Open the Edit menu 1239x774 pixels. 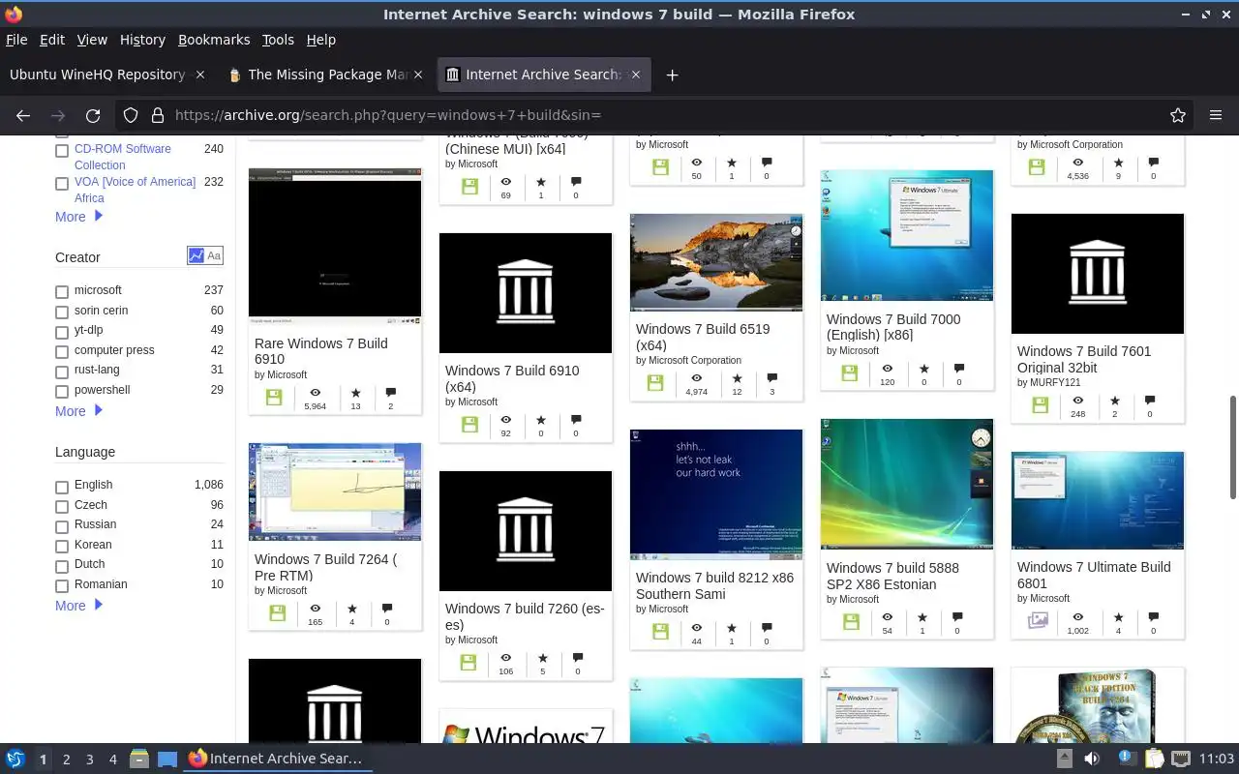pyautogui.click(x=52, y=40)
